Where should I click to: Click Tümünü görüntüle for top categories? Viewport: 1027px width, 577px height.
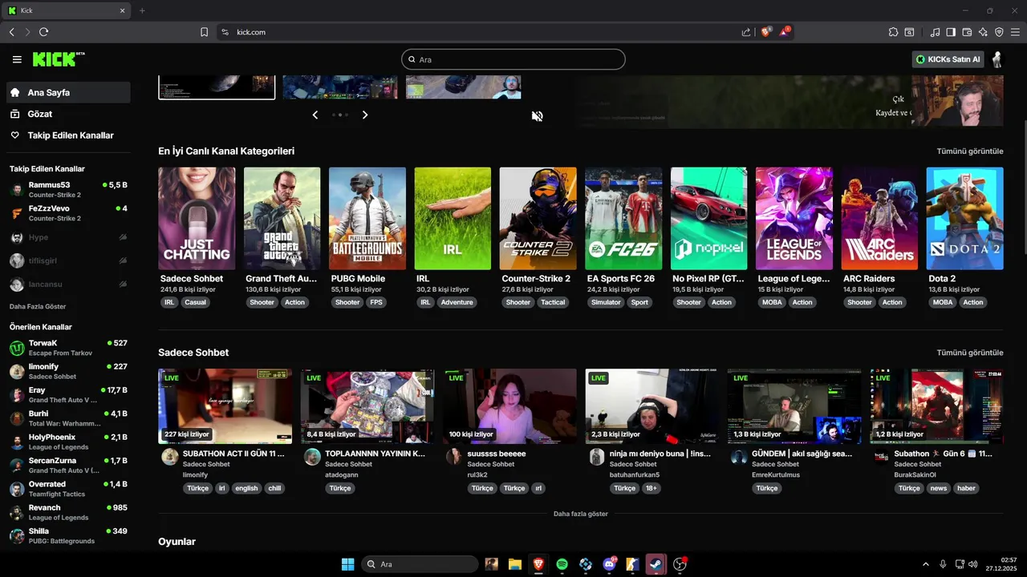(970, 151)
